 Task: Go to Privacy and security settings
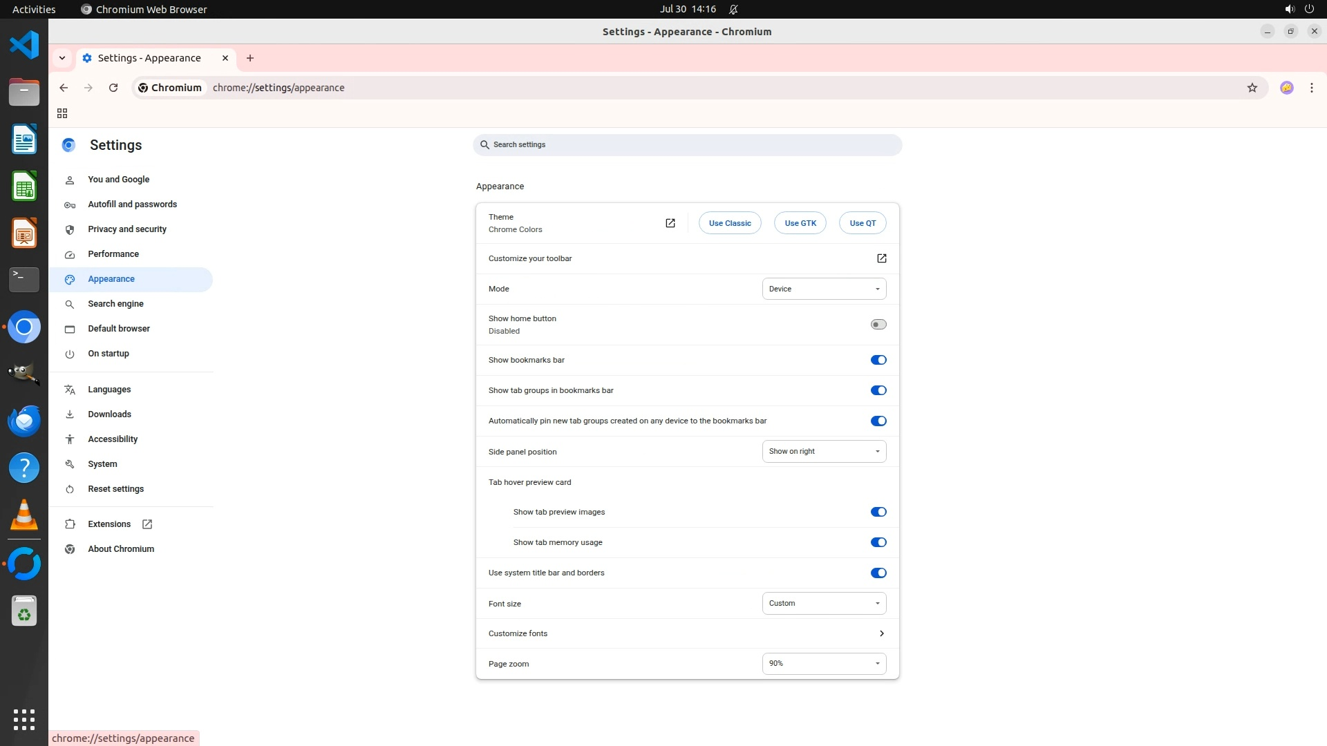(127, 229)
